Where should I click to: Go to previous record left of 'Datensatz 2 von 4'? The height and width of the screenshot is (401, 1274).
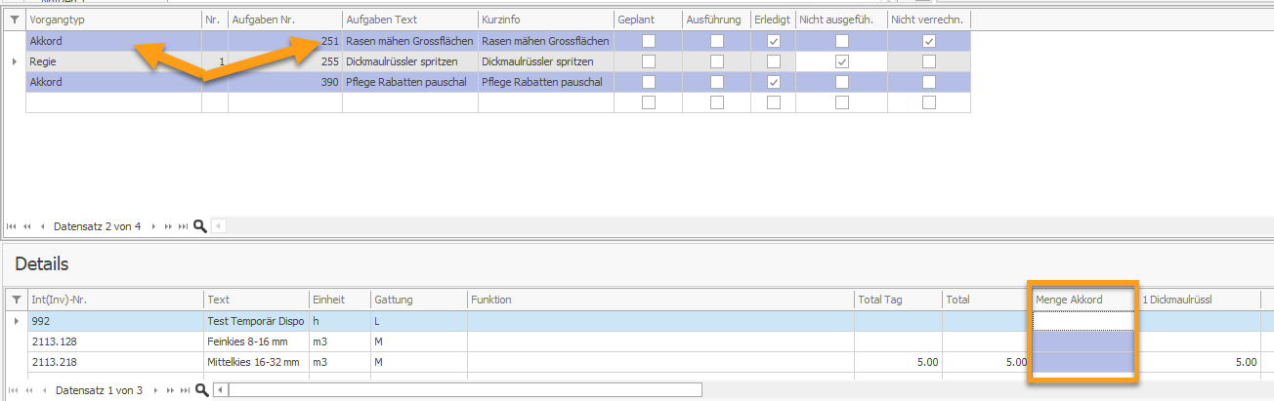tap(42, 226)
